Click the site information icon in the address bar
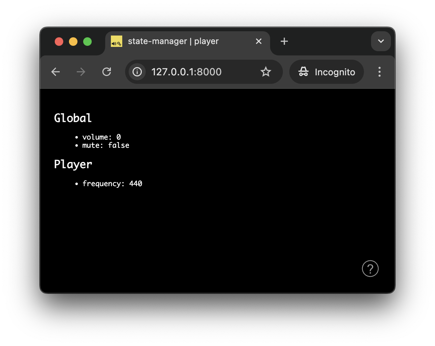 click(137, 72)
